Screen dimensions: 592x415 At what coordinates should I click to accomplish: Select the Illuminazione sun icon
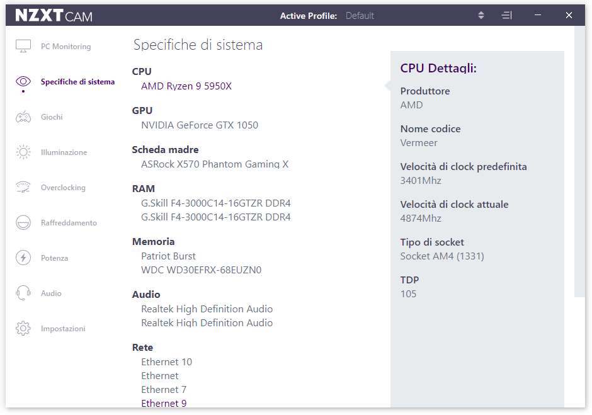click(23, 152)
